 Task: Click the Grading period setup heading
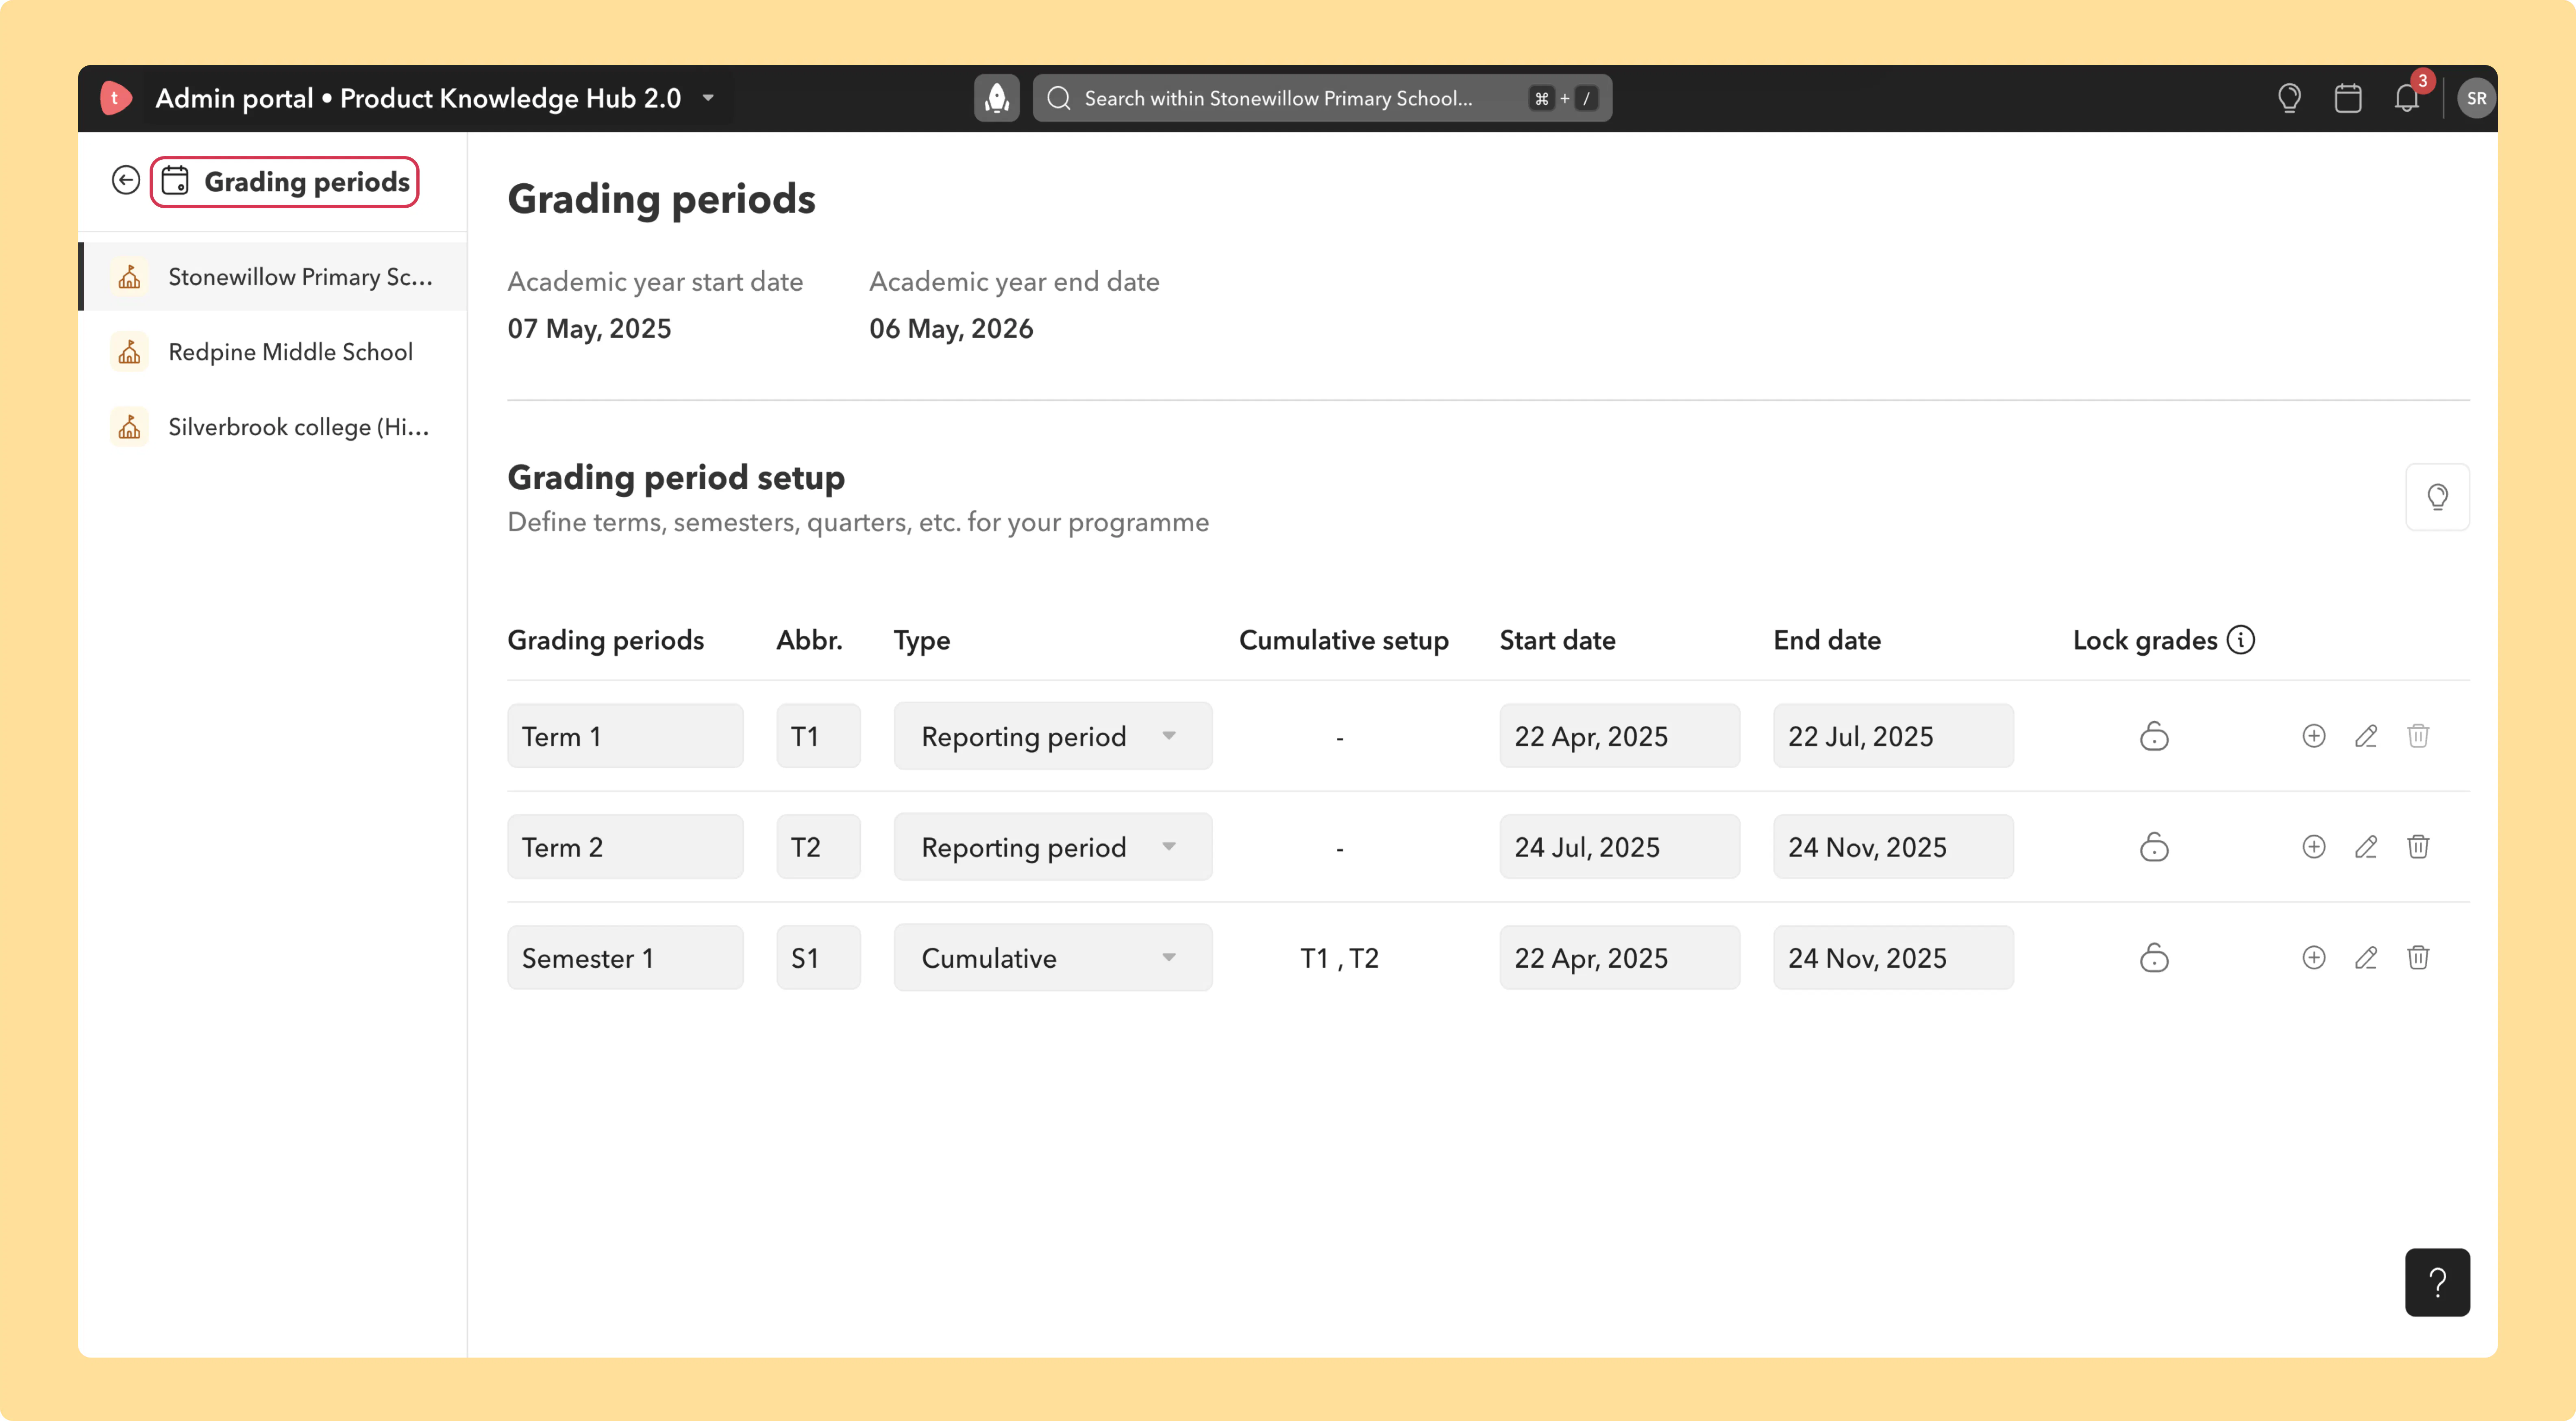coord(676,478)
